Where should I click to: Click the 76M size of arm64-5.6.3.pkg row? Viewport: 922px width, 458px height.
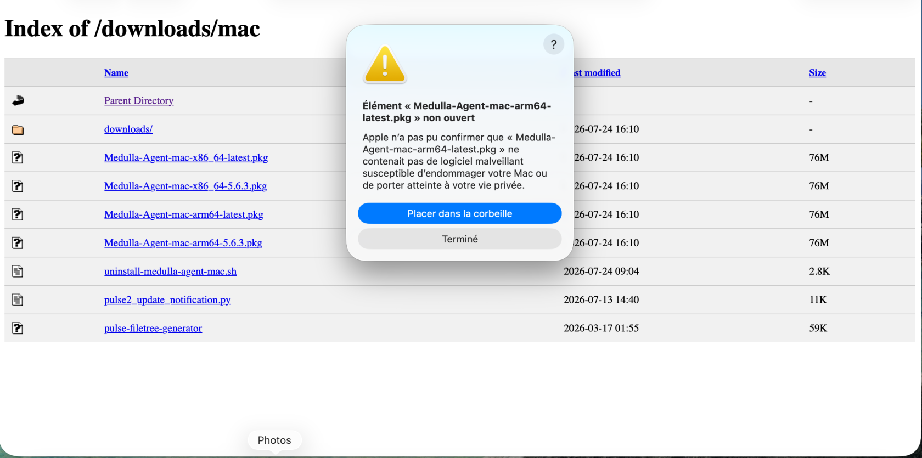tap(819, 243)
